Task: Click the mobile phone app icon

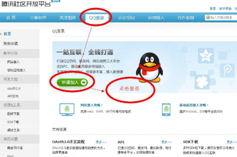Action: pos(166,110)
